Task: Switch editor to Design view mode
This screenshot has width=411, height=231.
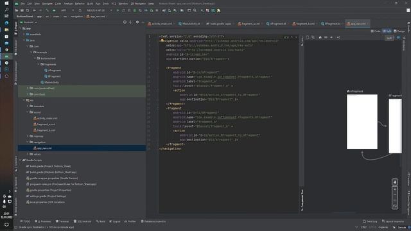Action: [x=399, y=31]
